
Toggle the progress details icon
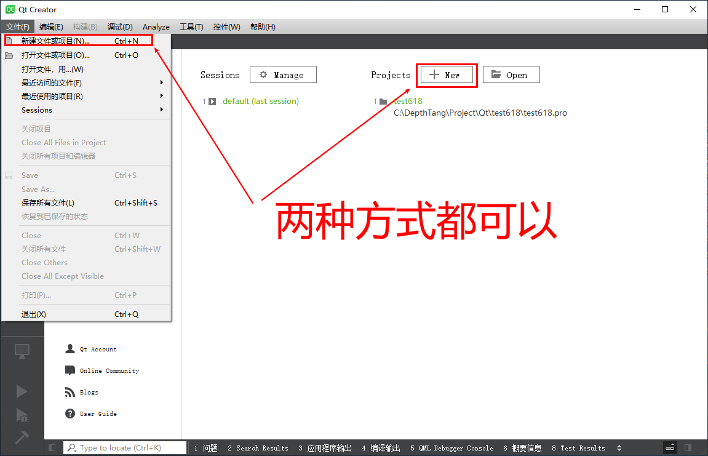(x=670, y=448)
